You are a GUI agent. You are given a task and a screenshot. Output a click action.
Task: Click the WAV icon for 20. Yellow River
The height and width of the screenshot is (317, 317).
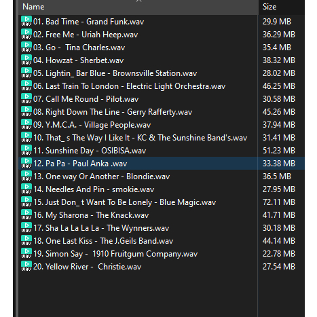[26, 266]
